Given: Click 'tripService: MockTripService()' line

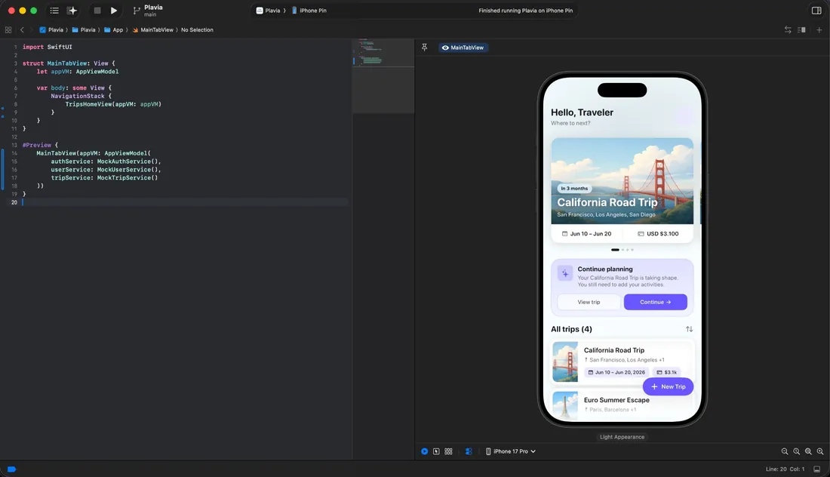Looking at the screenshot, I should coord(104,178).
